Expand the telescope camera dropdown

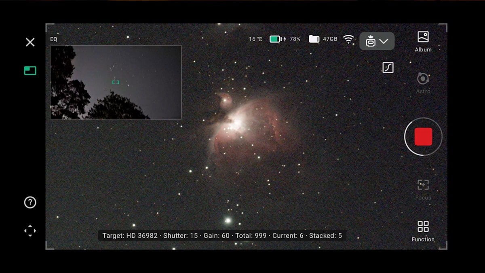click(x=377, y=41)
